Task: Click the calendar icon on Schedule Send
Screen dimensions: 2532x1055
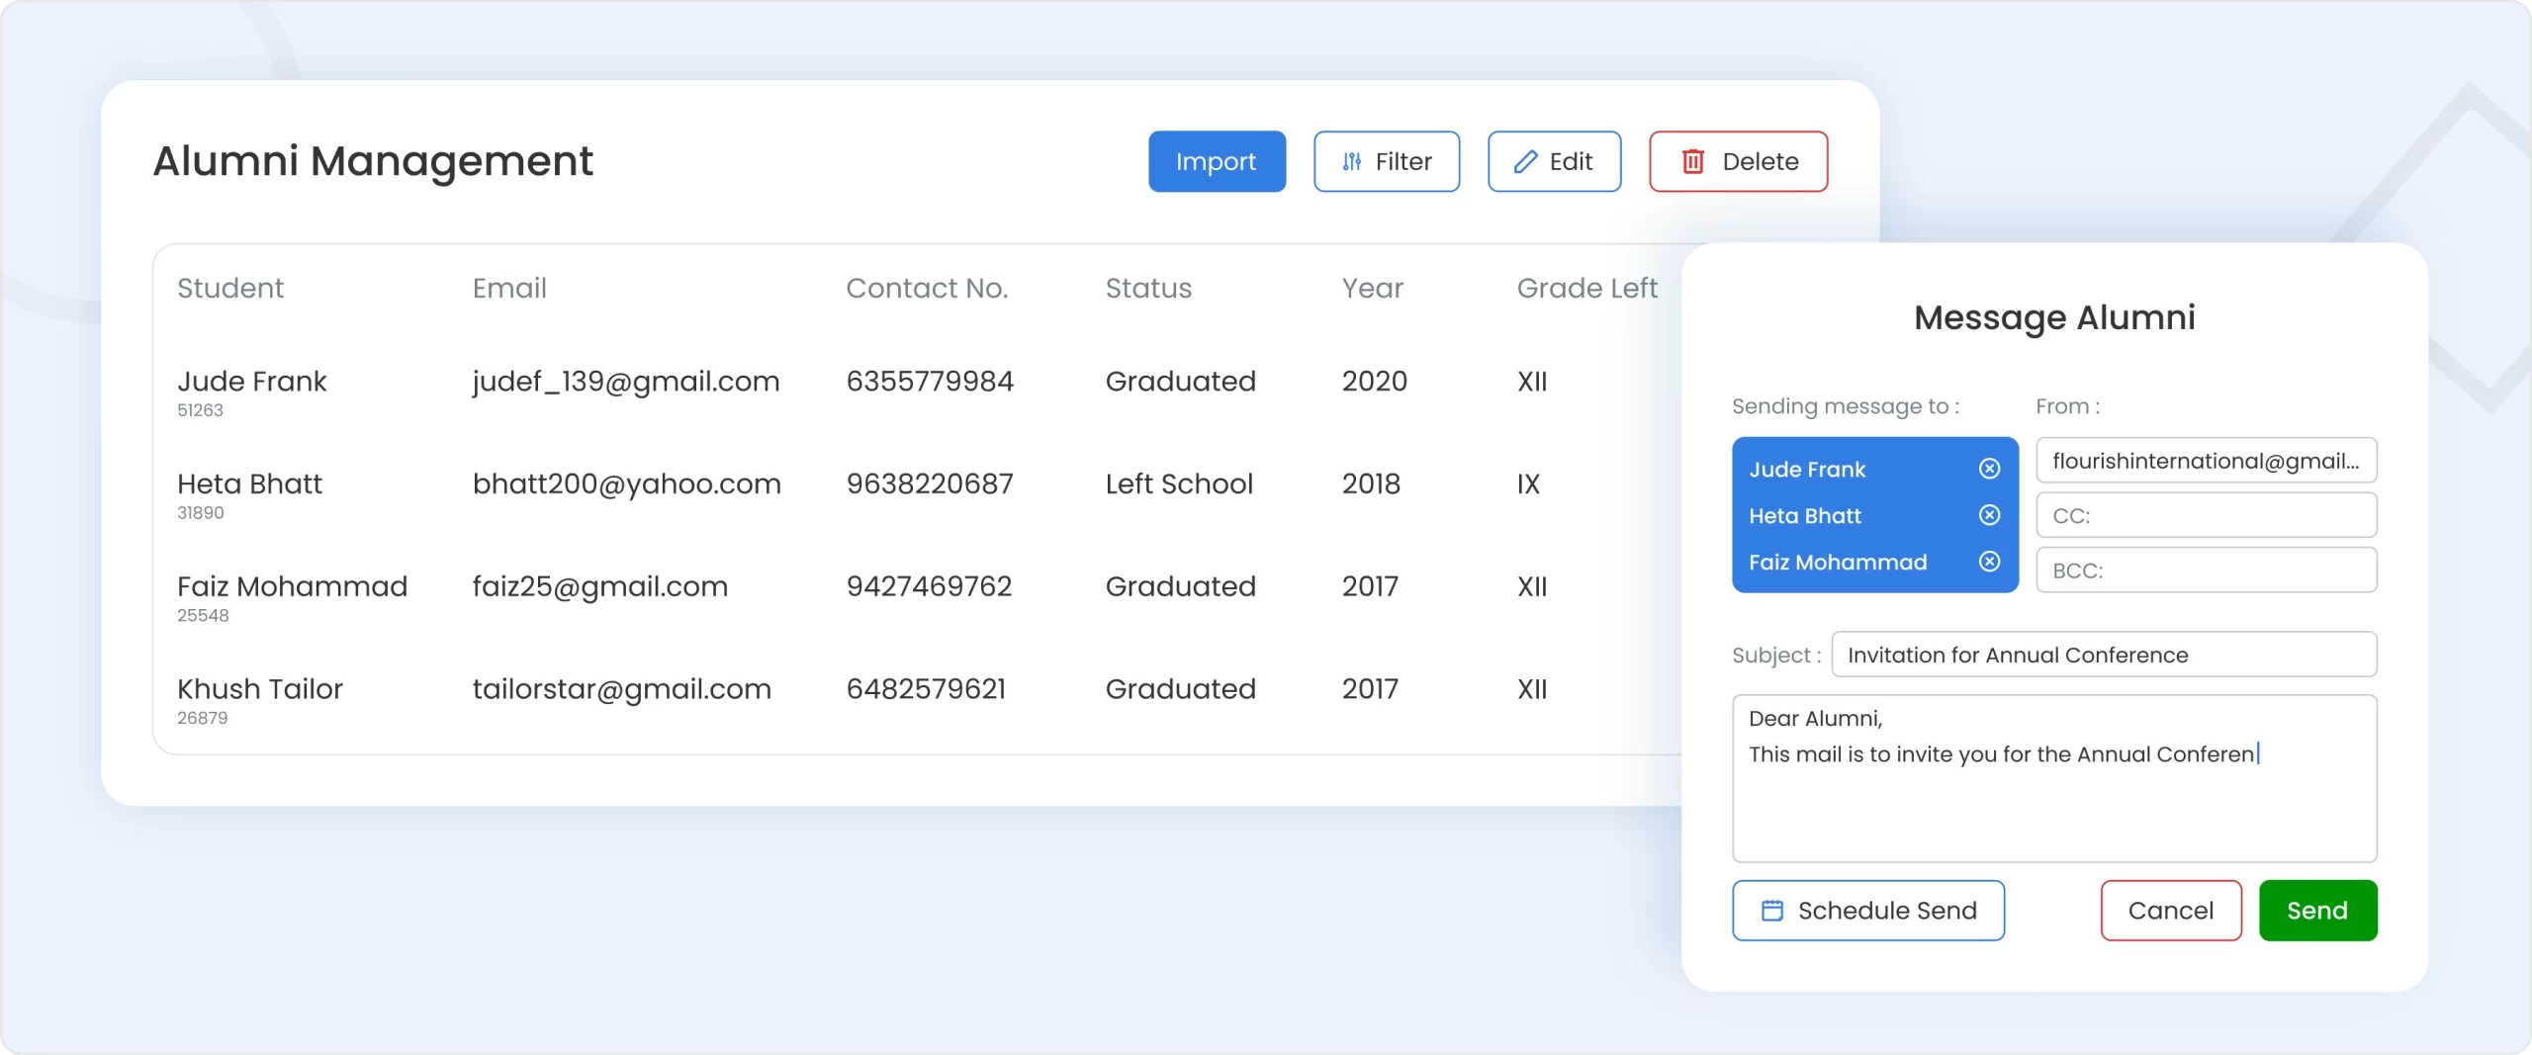Action: point(1773,910)
